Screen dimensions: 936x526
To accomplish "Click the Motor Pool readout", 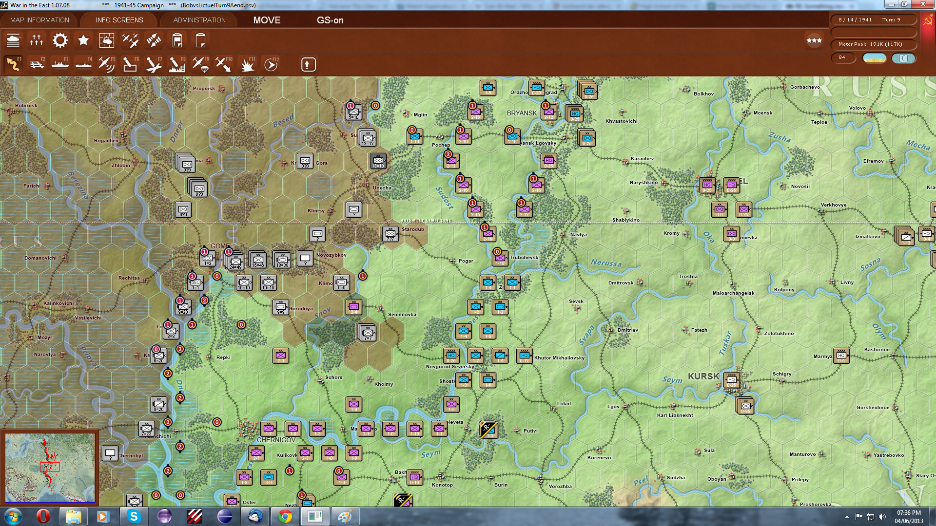I will 873,44.
